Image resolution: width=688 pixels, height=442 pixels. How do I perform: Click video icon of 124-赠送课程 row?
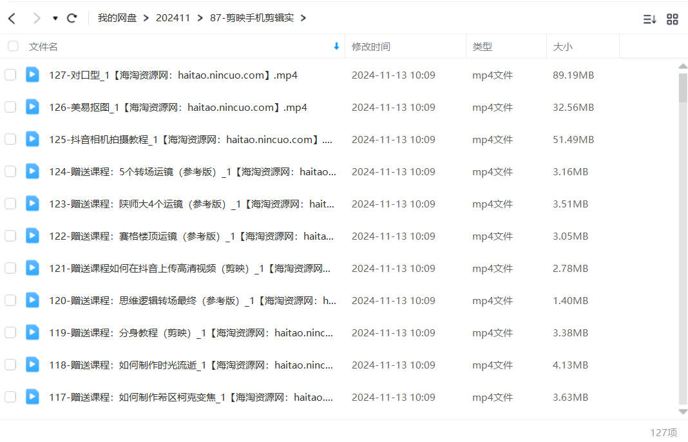pyautogui.click(x=32, y=171)
